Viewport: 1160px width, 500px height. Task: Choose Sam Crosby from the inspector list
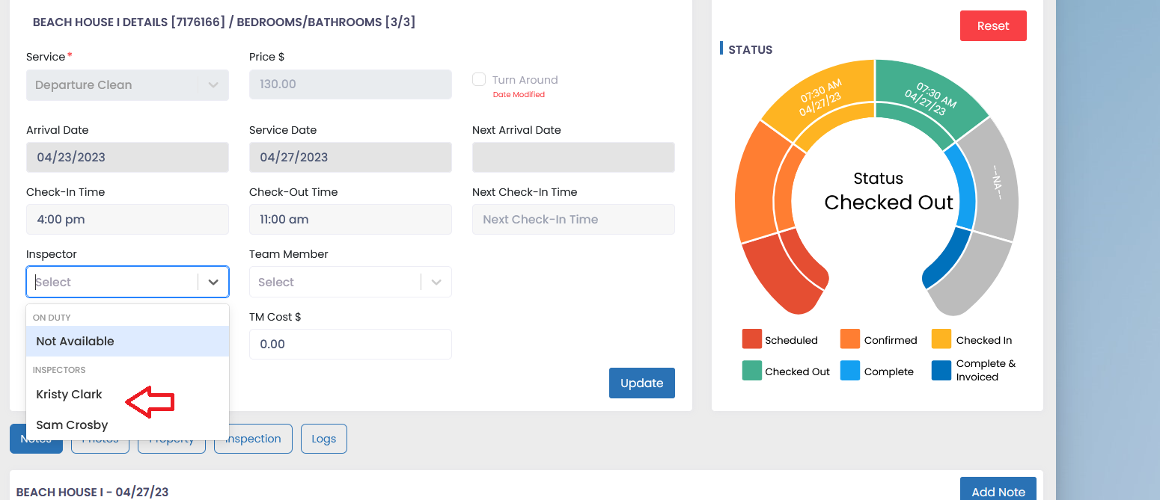click(72, 425)
